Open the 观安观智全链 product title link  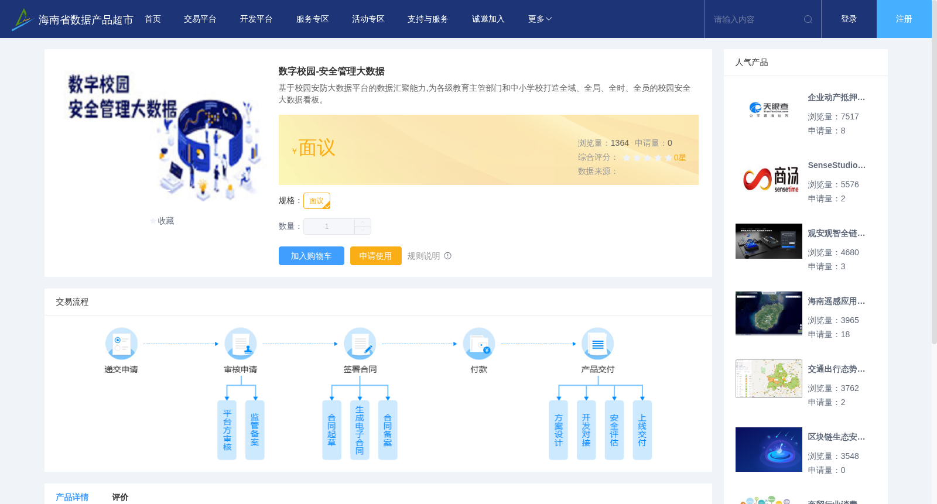coord(836,234)
